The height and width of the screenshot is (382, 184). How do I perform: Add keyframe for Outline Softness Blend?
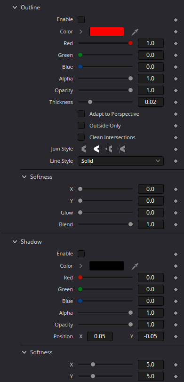click(176, 224)
